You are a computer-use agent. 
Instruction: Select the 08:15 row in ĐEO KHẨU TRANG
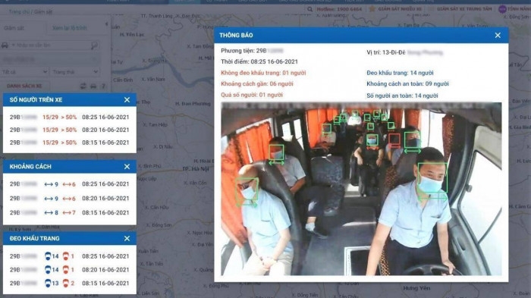[70, 283]
